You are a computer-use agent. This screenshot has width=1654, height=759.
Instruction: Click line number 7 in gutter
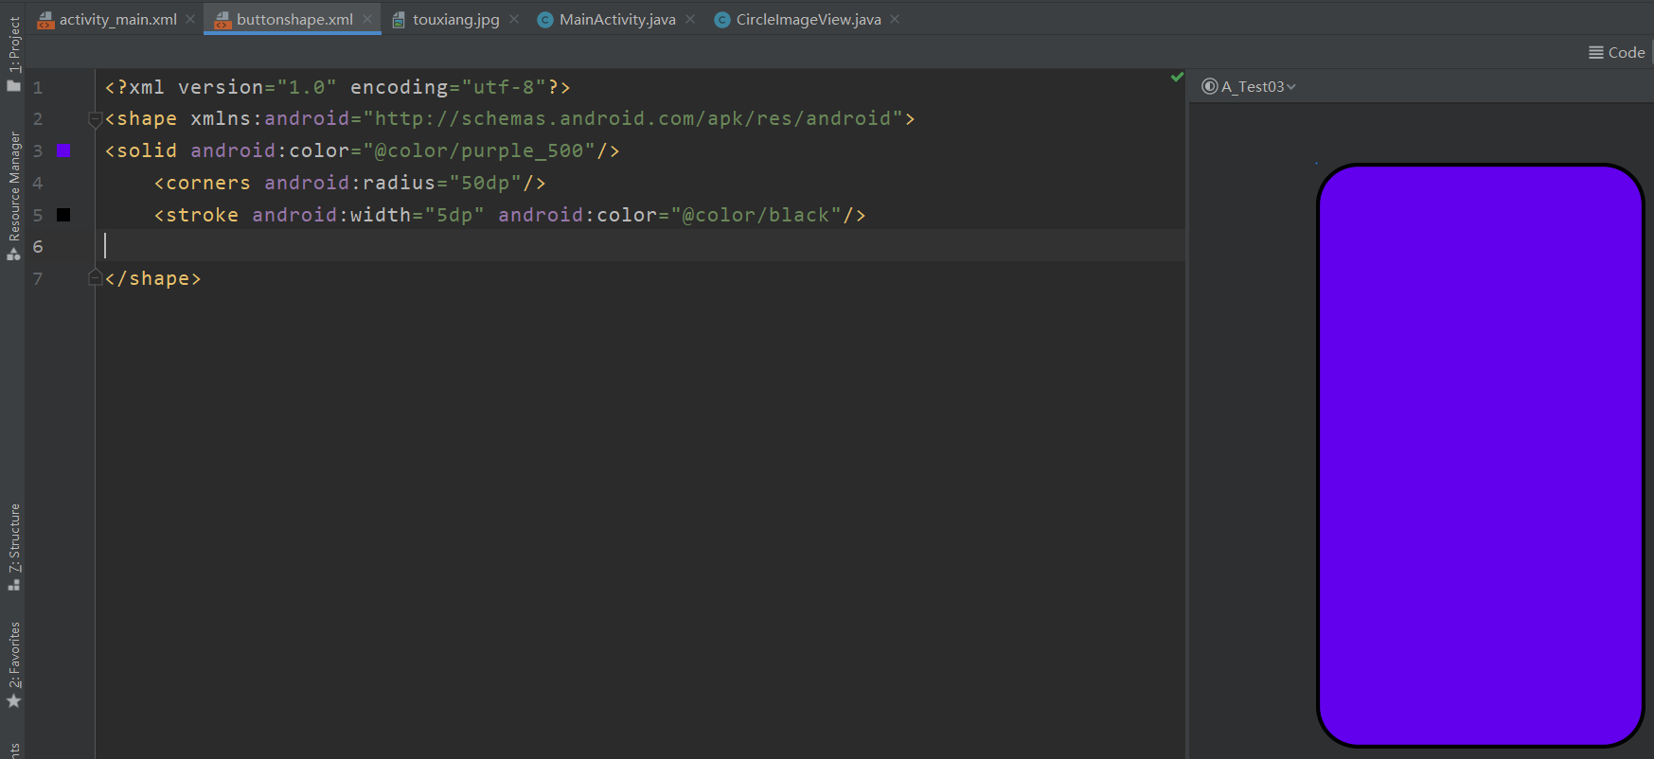38,278
